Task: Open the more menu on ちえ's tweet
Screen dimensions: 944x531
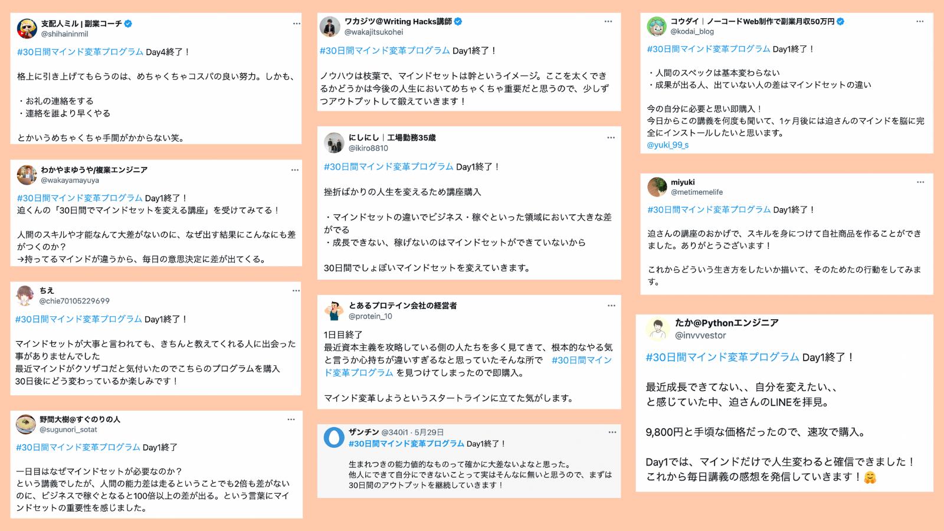Action: [296, 291]
